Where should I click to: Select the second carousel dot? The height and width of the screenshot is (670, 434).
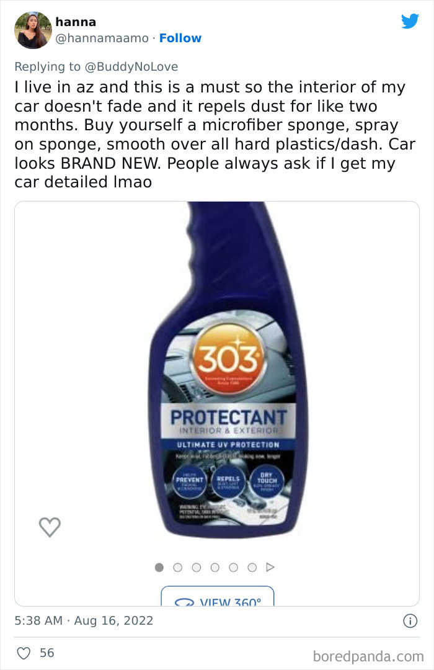pyautogui.click(x=178, y=567)
